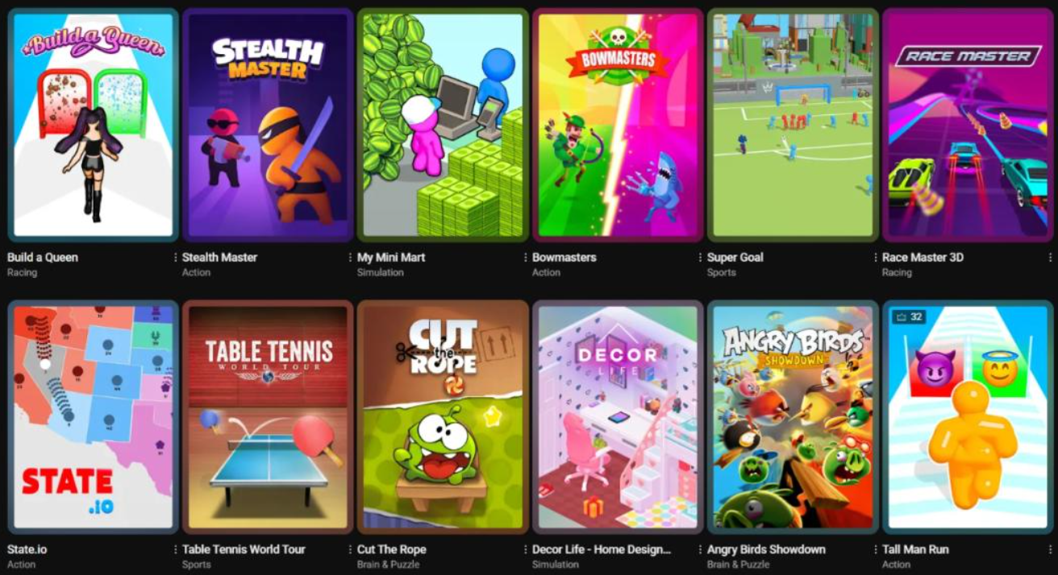Open the Build a Queen game thumbnail
This screenshot has height=575, width=1058.
(93, 125)
